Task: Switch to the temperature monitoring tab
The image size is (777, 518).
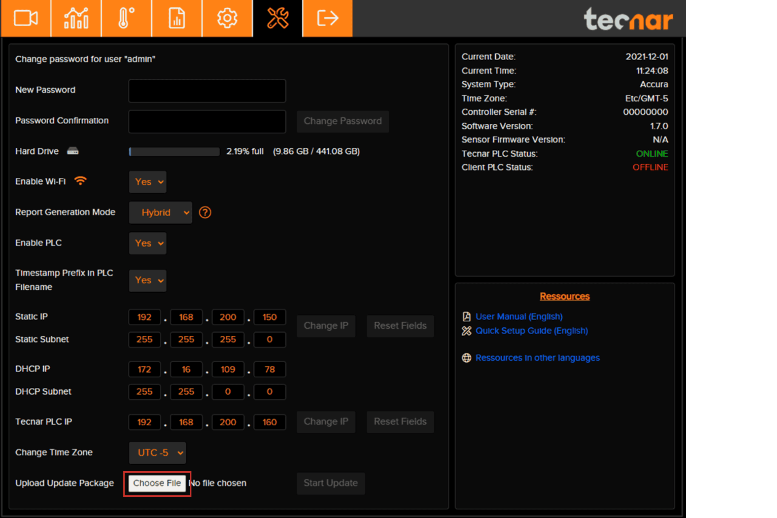Action: [126, 18]
